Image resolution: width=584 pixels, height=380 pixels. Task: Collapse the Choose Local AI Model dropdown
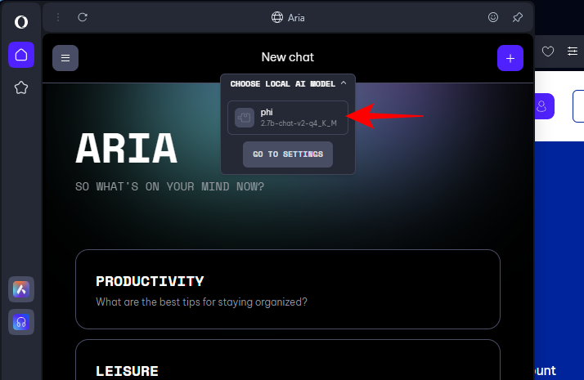coord(344,83)
